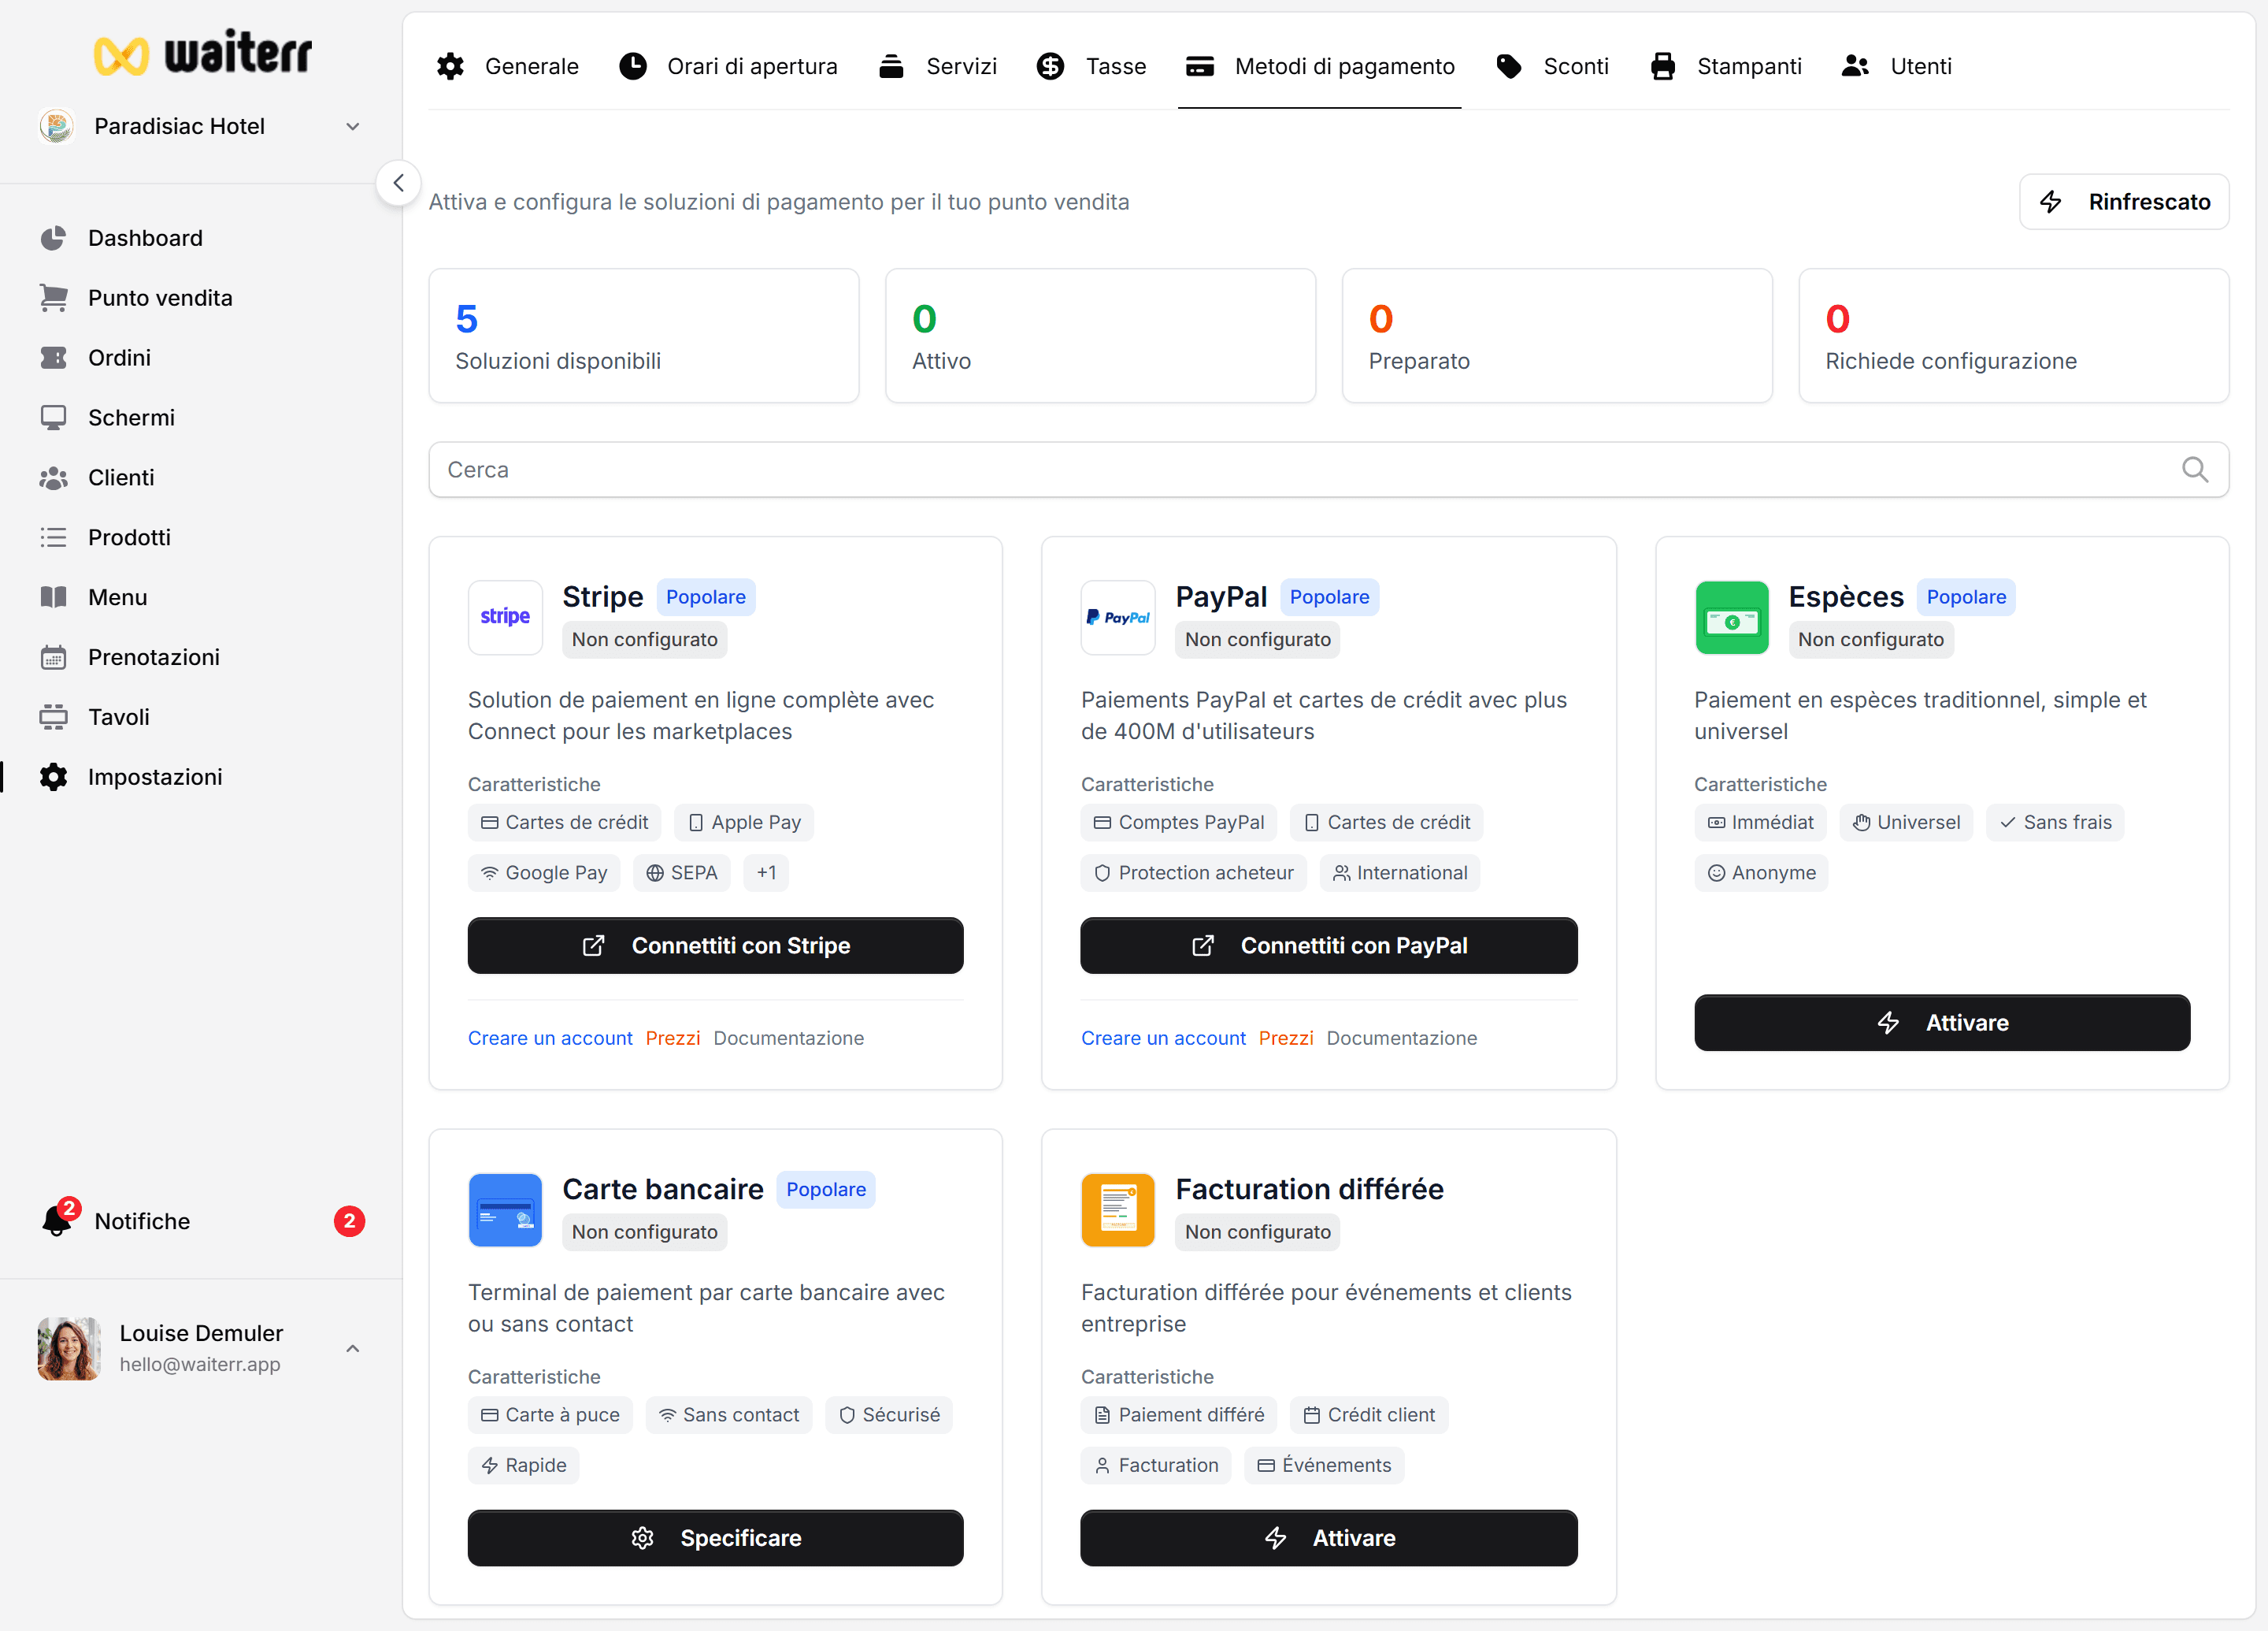Image resolution: width=2268 pixels, height=1631 pixels.
Task: Select Impostazioni gear icon in sidebar
Action: click(x=53, y=778)
